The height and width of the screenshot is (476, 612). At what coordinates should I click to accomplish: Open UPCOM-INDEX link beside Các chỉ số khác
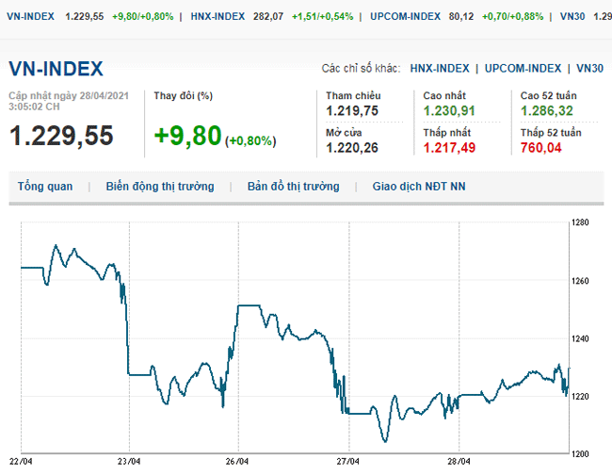pyautogui.click(x=523, y=68)
